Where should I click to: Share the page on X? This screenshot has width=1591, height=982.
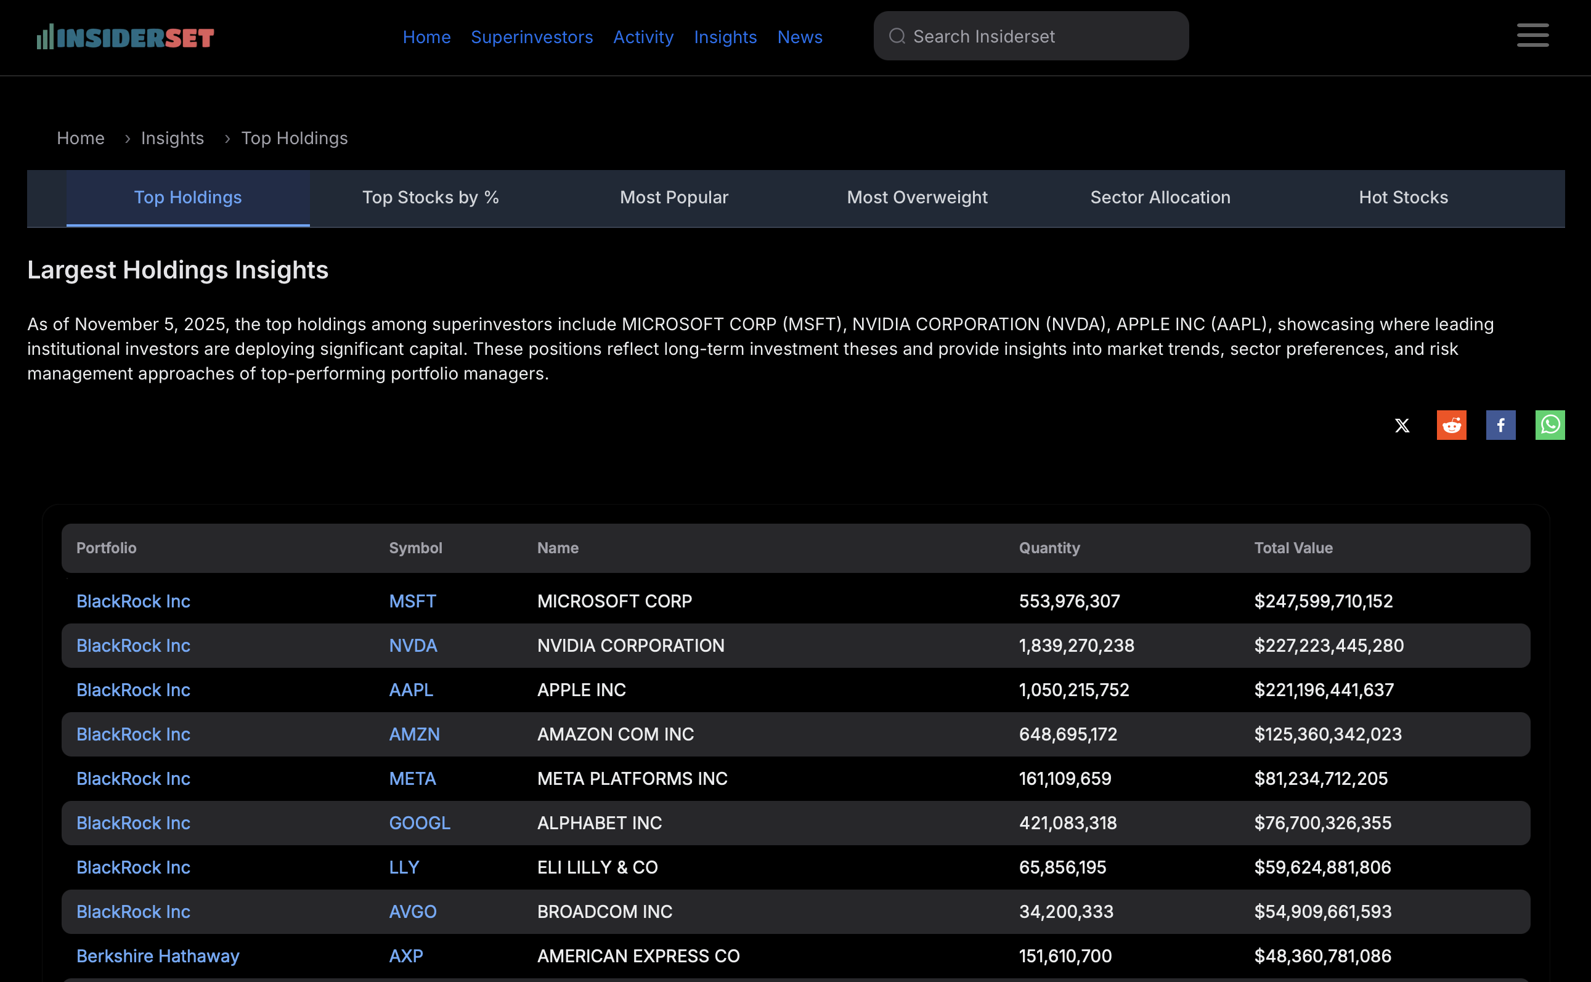1402,424
